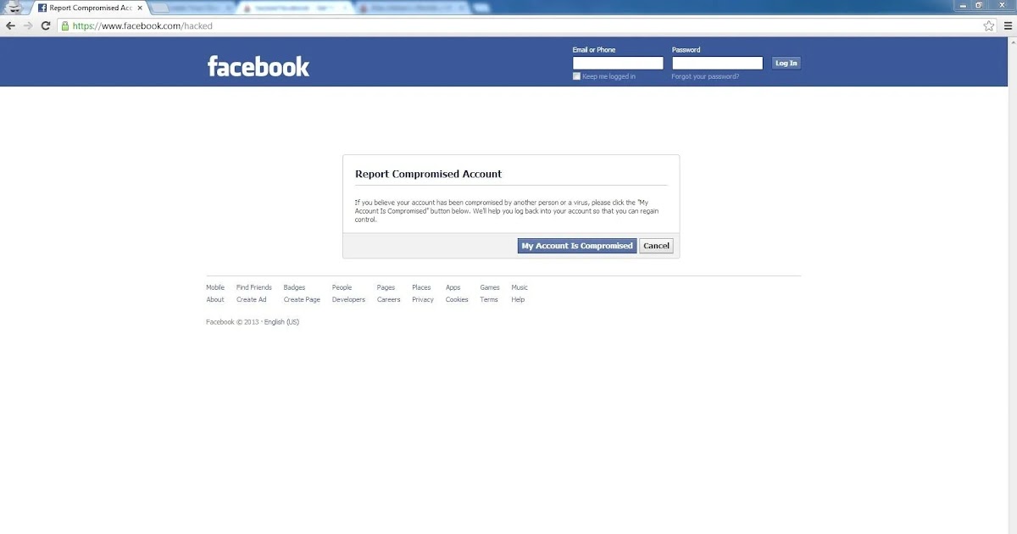Open the Cookies footer link
Image resolution: width=1017 pixels, height=534 pixels.
tap(457, 299)
